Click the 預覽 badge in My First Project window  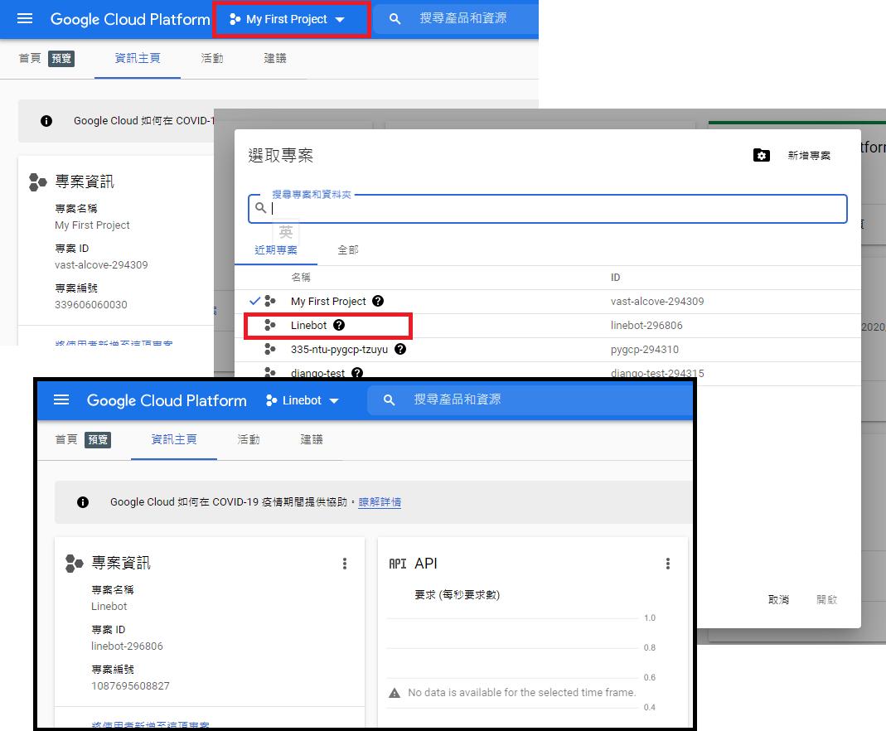pos(61,58)
